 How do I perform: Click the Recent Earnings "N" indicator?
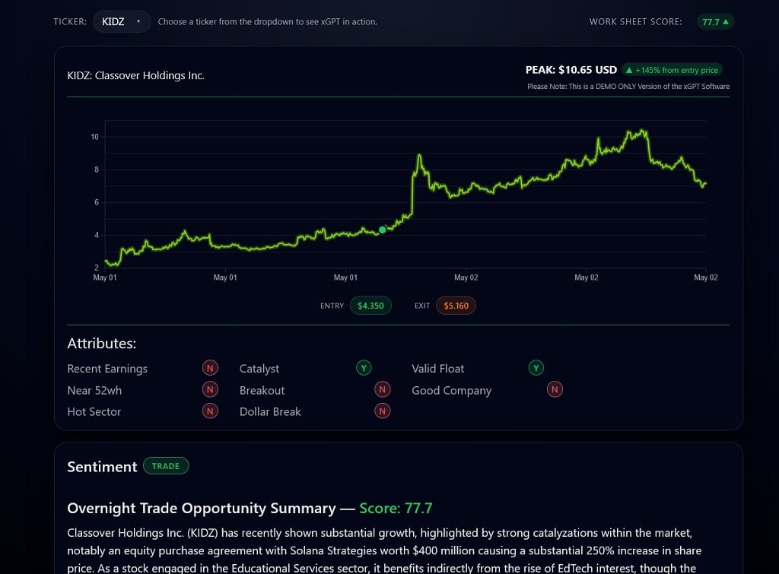pos(210,367)
